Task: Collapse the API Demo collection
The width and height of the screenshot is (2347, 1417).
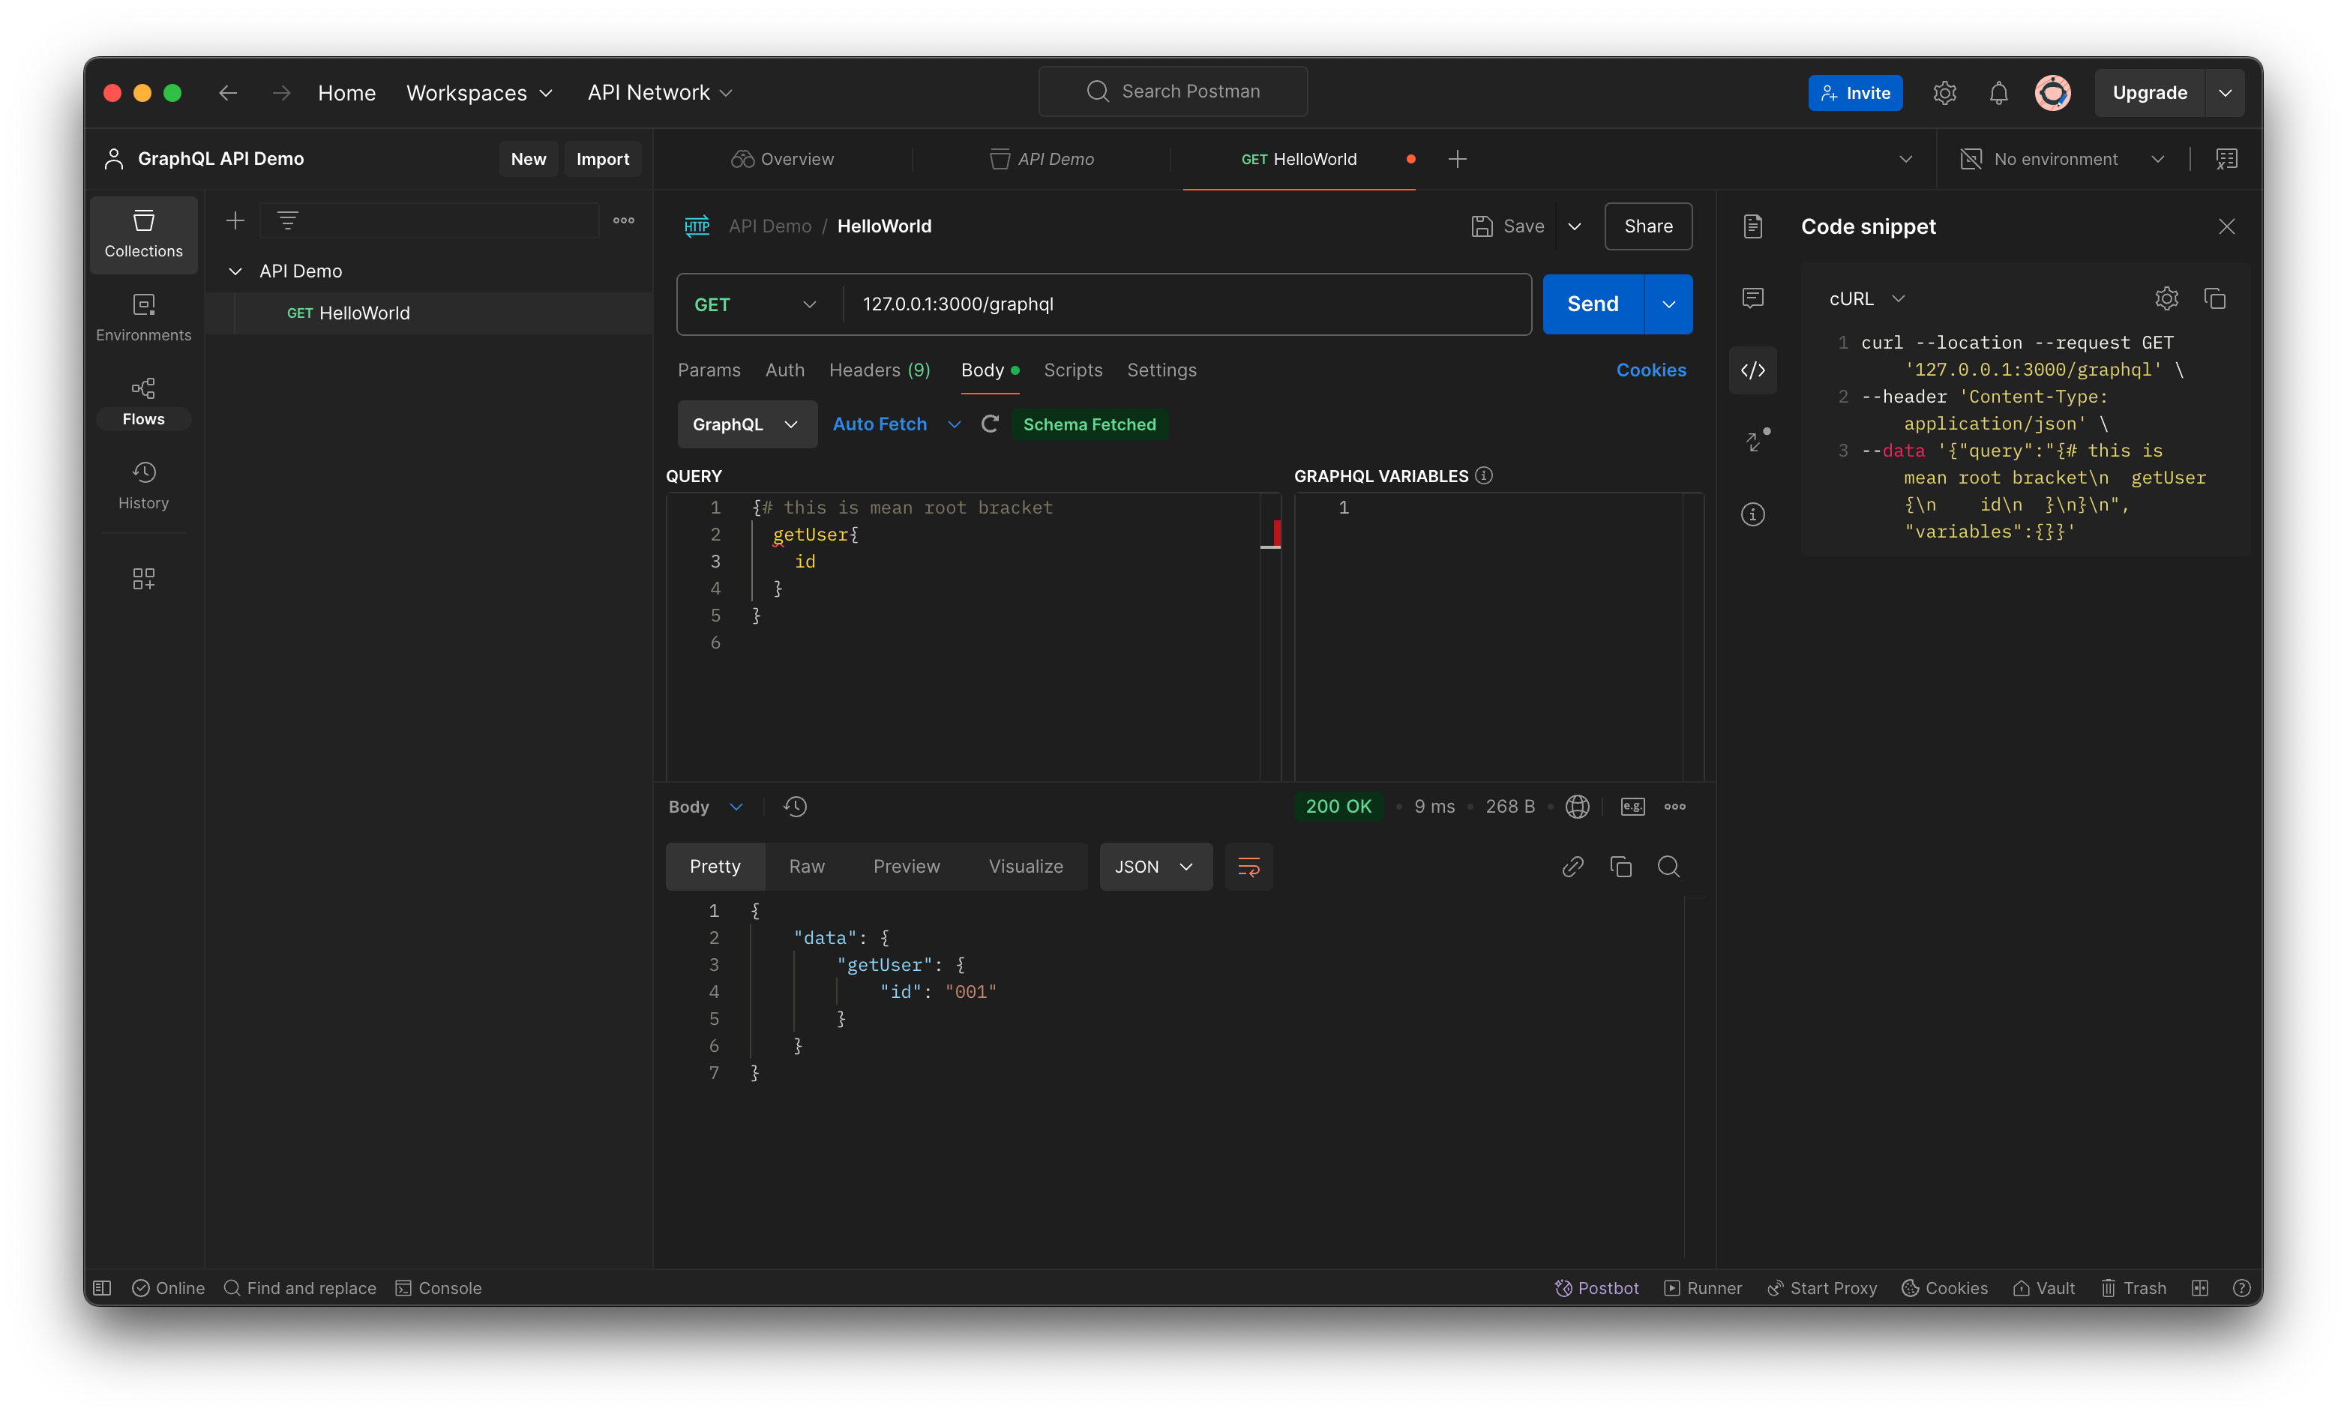Action: [235, 271]
